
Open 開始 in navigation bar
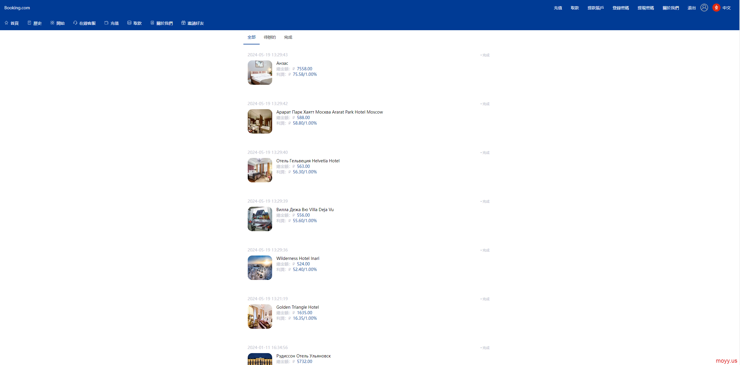60,23
